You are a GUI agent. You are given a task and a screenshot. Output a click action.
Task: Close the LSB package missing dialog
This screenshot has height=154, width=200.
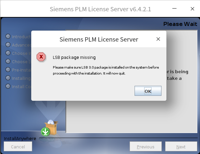[158, 39]
